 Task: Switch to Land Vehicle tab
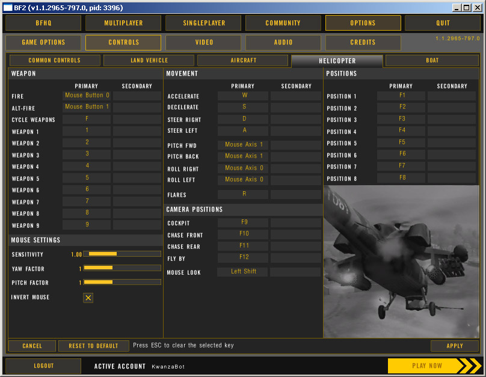pyautogui.click(x=149, y=60)
